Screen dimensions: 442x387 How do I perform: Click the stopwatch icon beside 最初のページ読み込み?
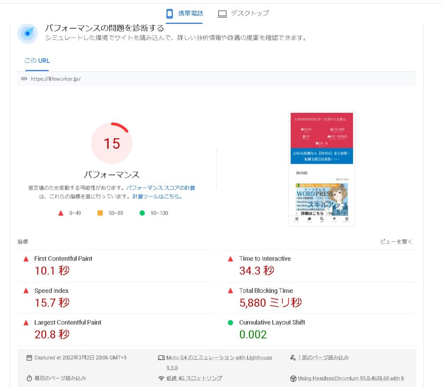click(29, 378)
